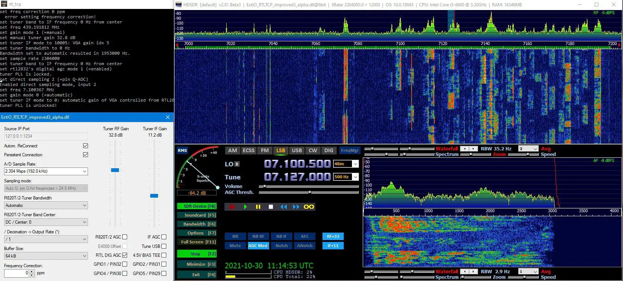Screen dimensions: 623x281
Task: Click the Source IP:Port input field
Action: click(46, 136)
